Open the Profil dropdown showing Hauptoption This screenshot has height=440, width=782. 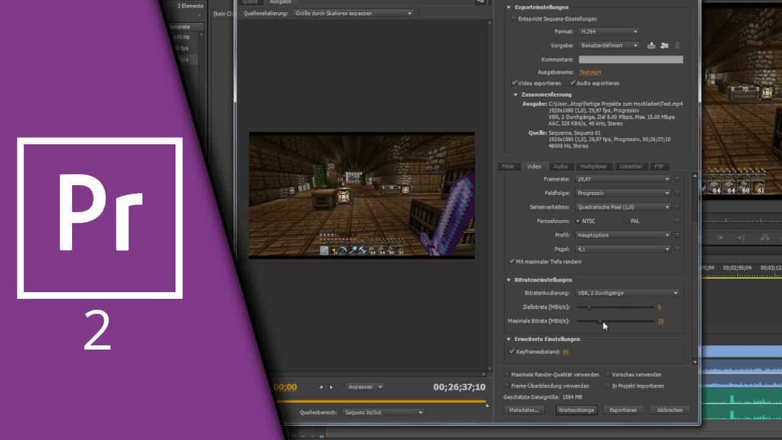(623, 235)
